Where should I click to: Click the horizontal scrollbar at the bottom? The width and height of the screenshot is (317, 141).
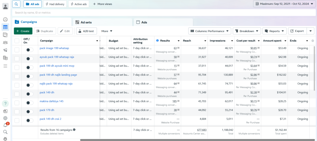click(x=197, y=140)
